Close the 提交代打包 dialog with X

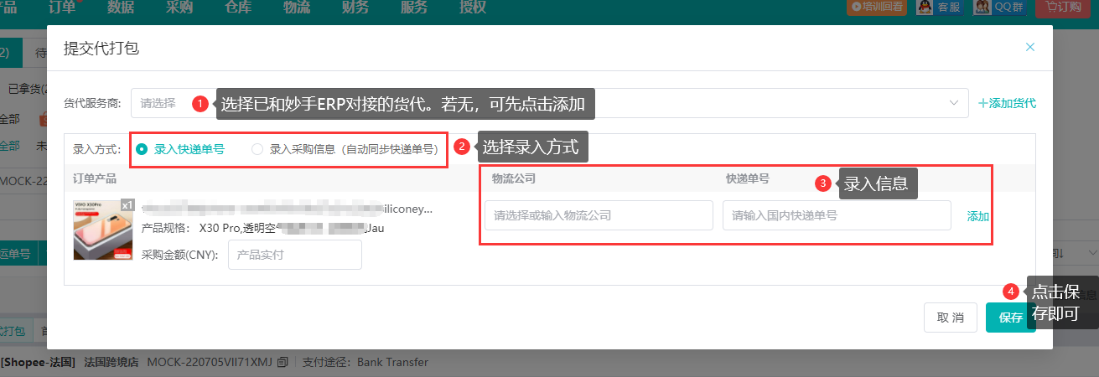pos(1030,47)
